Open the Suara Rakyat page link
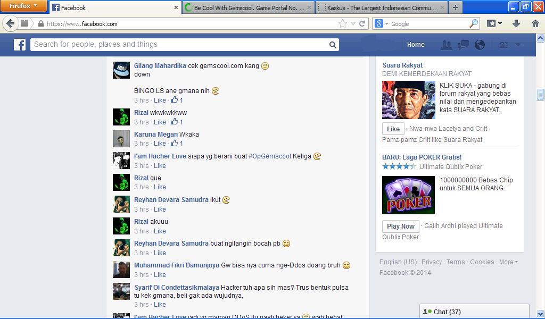545x319 pixels. click(402, 65)
